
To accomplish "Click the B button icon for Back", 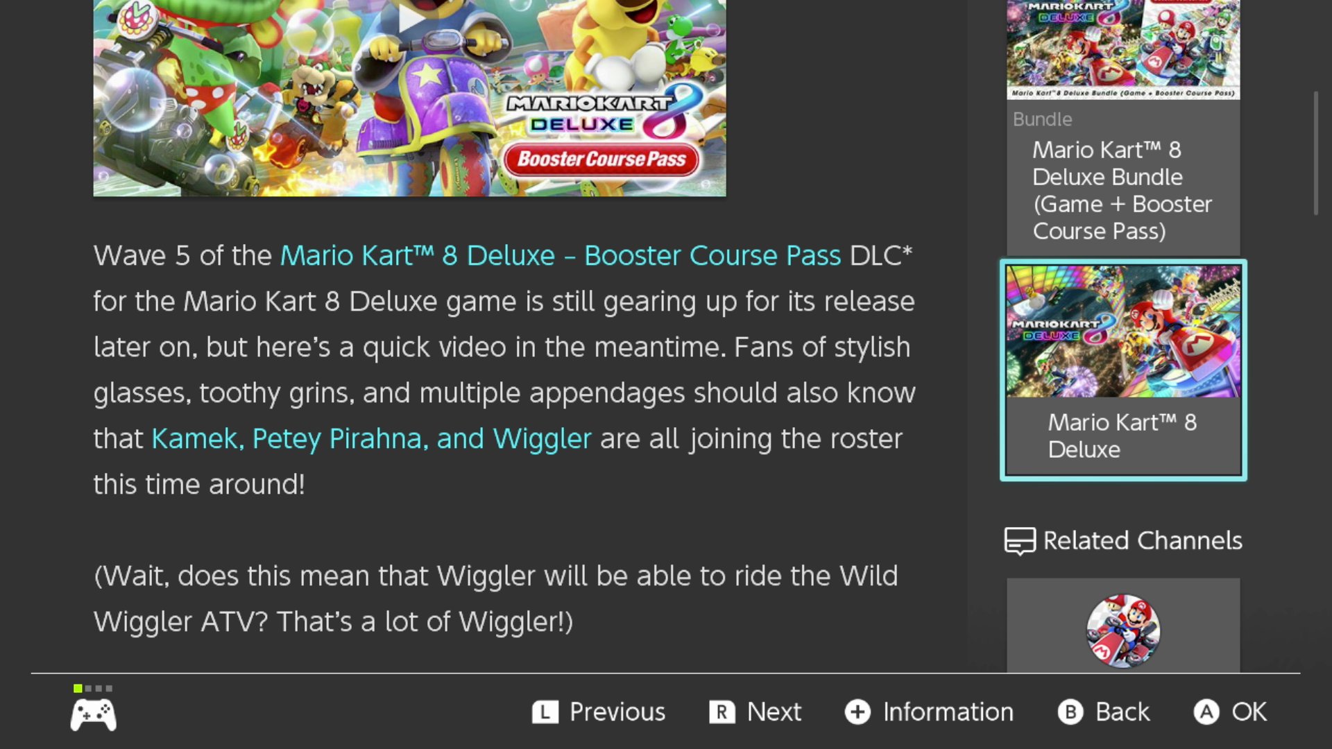I will 1070,712.
